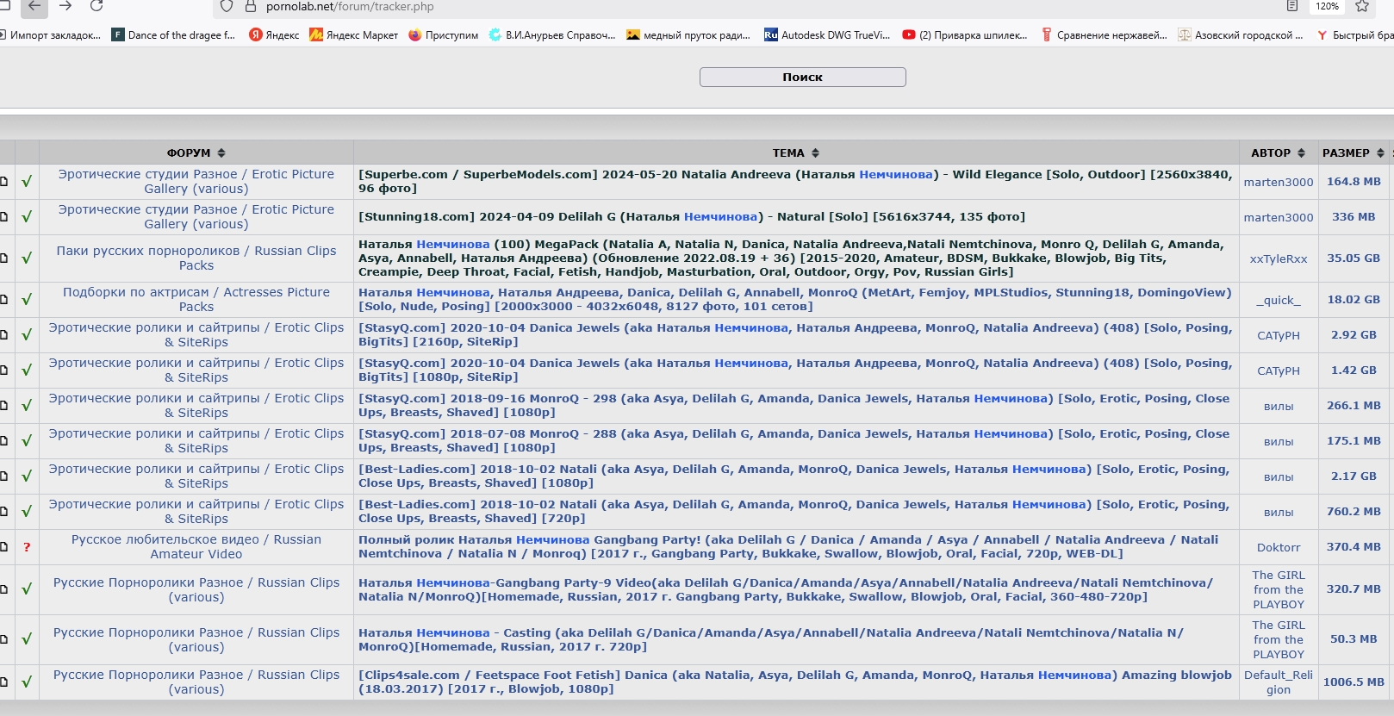Toggle reader view icon in address bar

coord(1291,6)
